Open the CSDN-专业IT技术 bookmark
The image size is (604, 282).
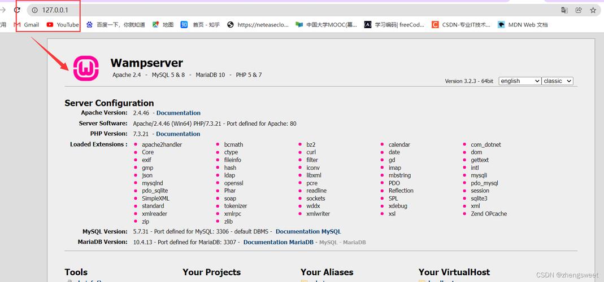[461, 25]
